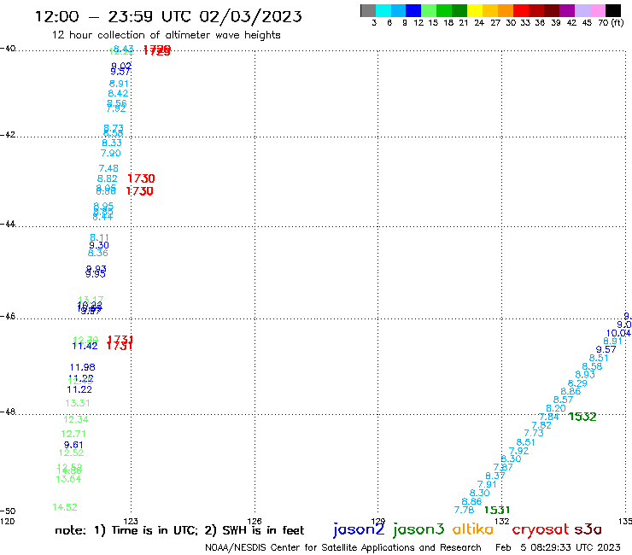
Task: Select wave height value '13.31'
Action: click(x=78, y=403)
